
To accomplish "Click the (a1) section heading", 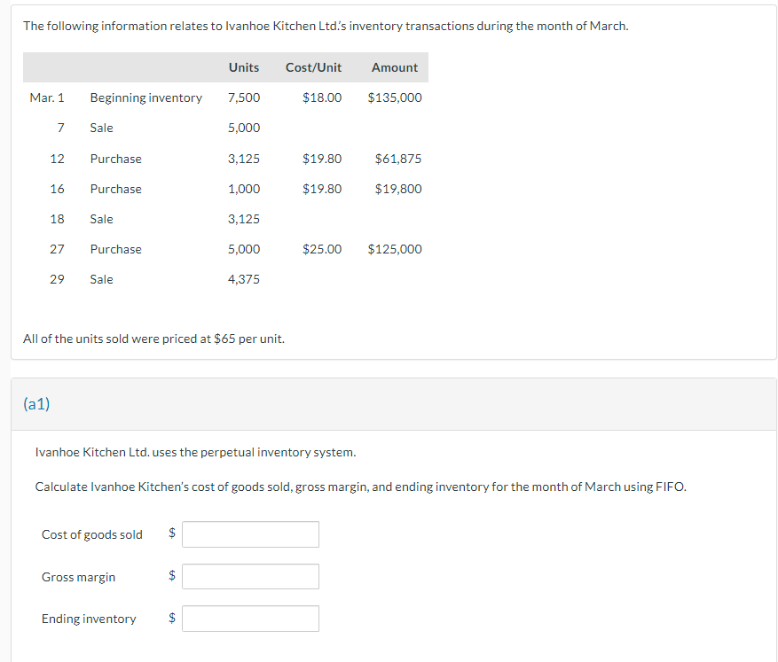I will click(37, 404).
